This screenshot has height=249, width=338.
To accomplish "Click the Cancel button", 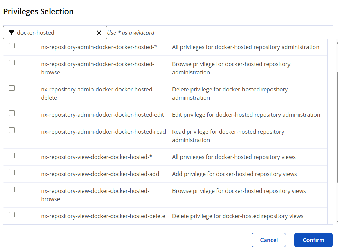I will [269, 240].
